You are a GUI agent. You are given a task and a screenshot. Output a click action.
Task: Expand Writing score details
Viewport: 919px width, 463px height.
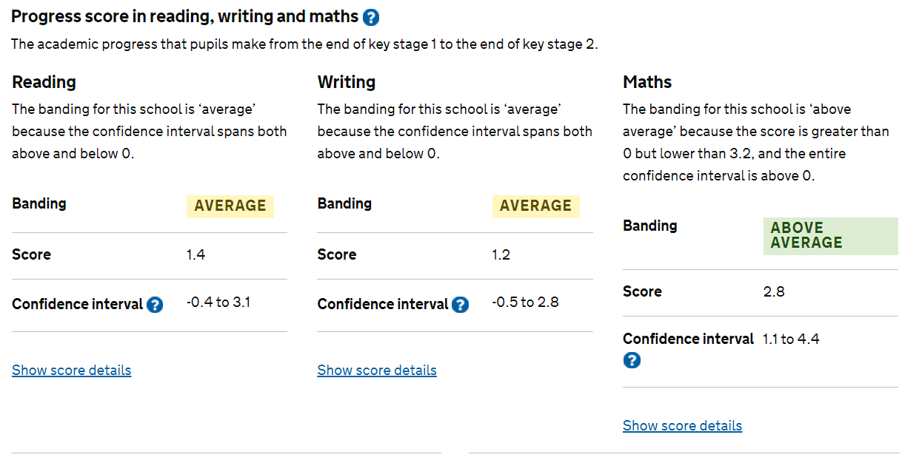click(377, 370)
